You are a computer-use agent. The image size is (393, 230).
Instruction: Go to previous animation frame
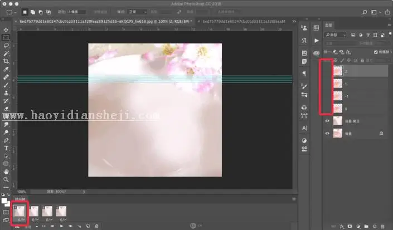[52, 226]
